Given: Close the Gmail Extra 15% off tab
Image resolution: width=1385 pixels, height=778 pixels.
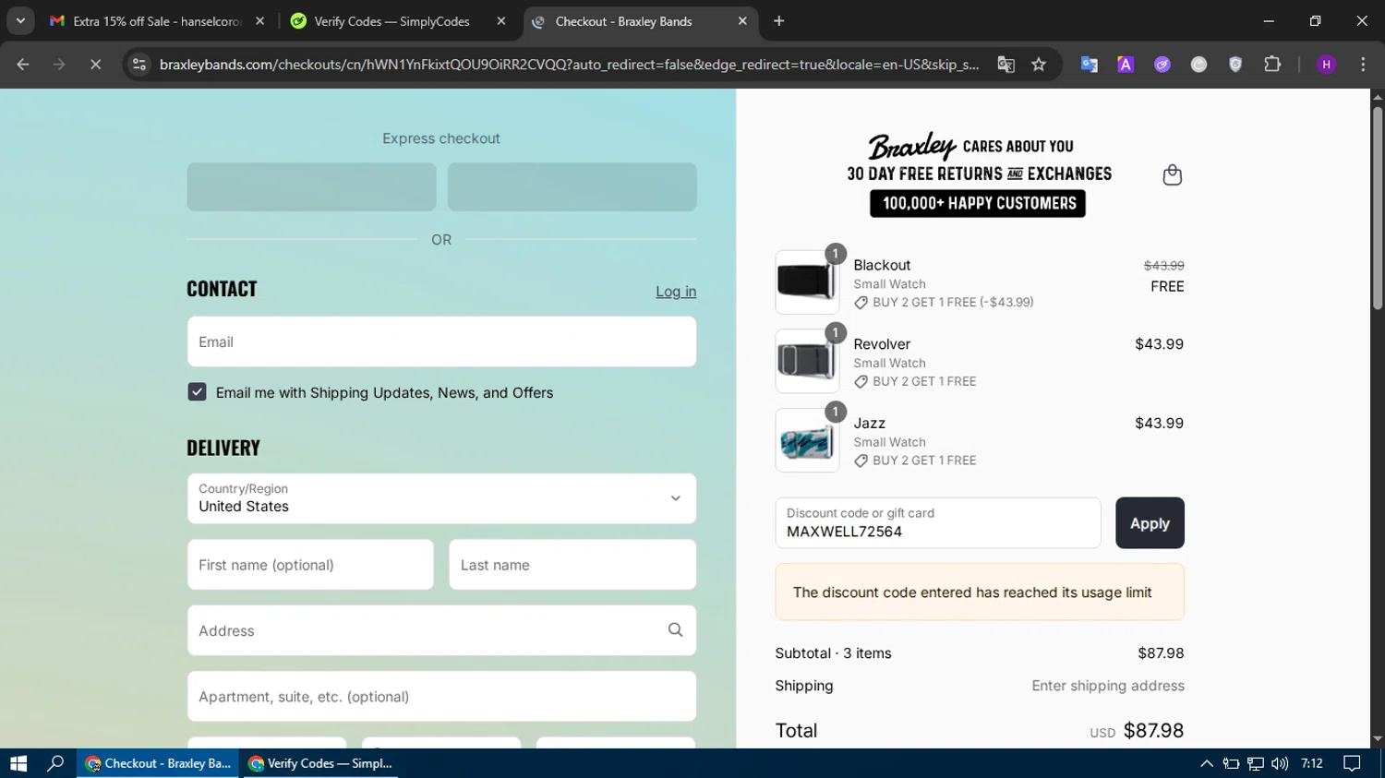Looking at the screenshot, I should (x=259, y=21).
